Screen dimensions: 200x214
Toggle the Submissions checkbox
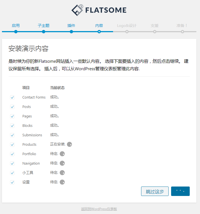point(12,135)
